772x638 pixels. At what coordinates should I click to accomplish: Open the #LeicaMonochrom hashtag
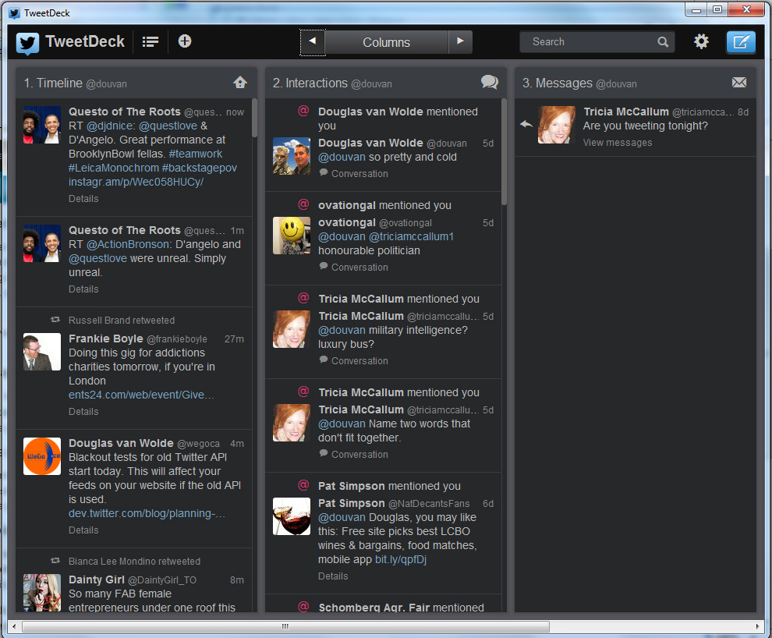[x=114, y=168]
